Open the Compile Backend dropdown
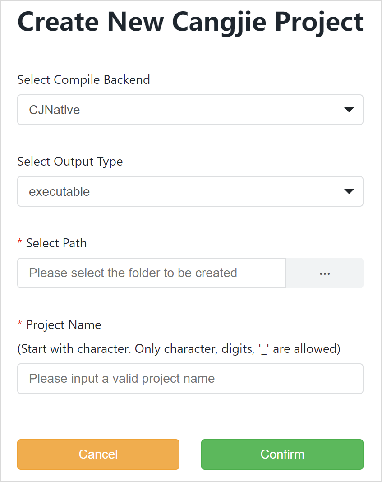 189,110
